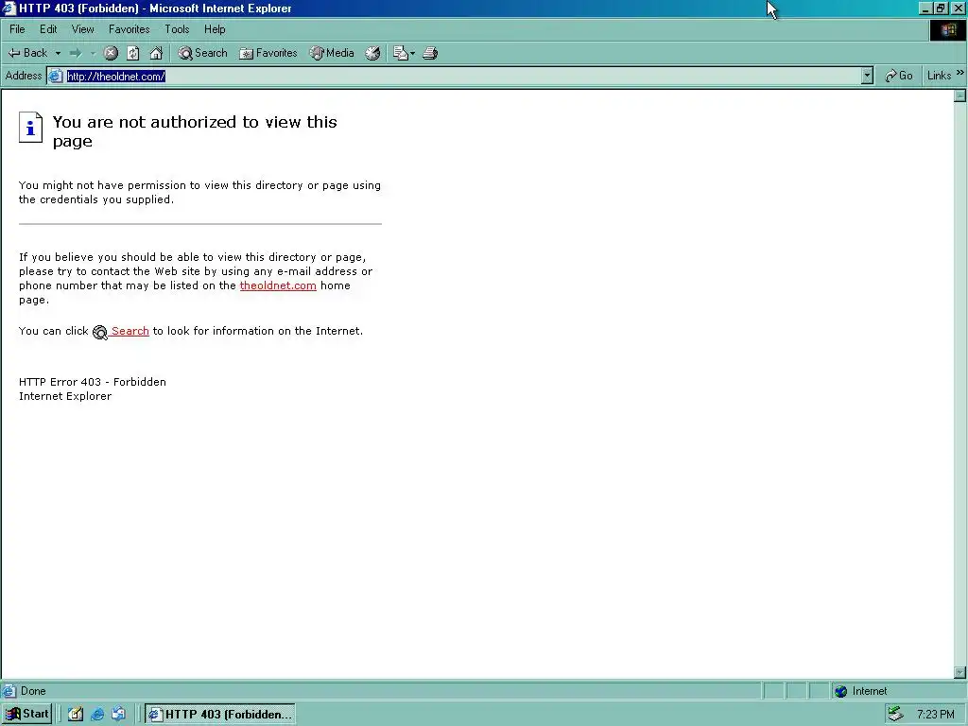Click the Done status bar text
Screen dimensions: 968x726
point(33,691)
